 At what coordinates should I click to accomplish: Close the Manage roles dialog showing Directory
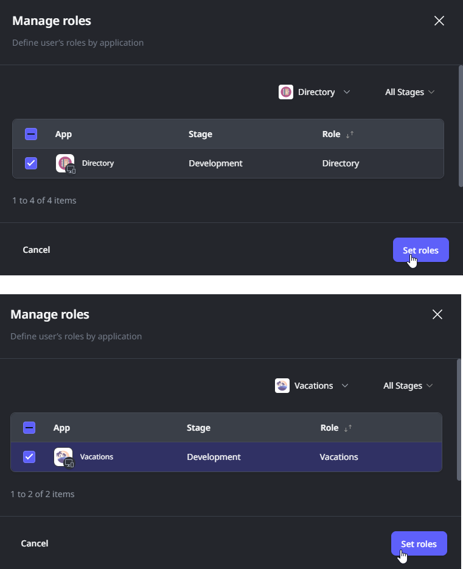[x=439, y=21]
